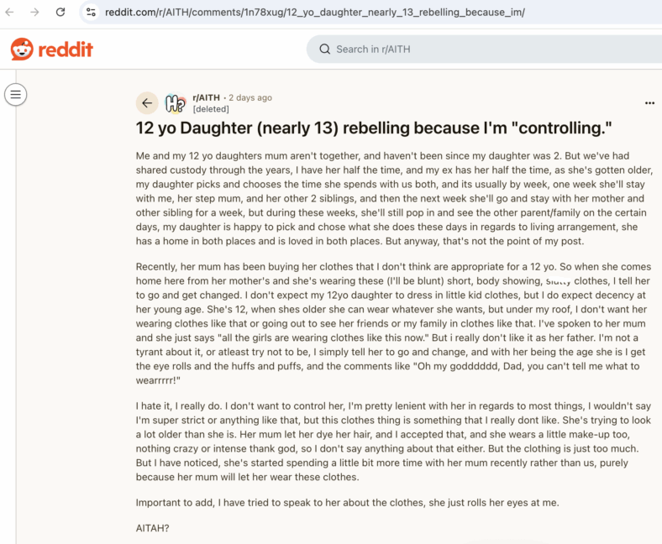Open the post's three-dot options menu

pyautogui.click(x=649, y=103)
